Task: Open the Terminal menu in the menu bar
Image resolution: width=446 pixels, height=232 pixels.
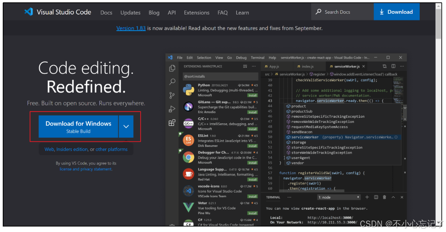Action: coord(257,57)
